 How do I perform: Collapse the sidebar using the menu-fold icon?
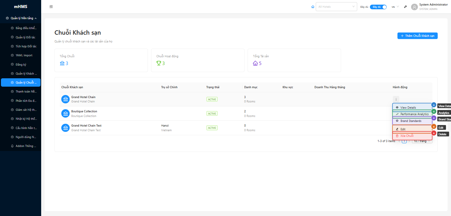[51, 6]
